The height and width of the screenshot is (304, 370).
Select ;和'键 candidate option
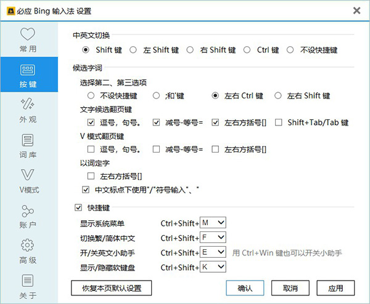[156, 95]
